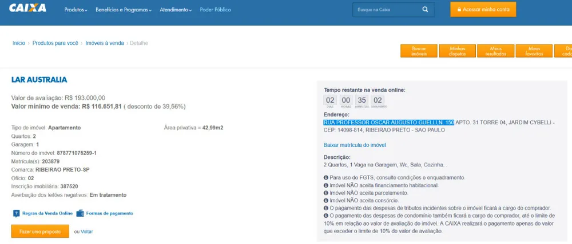Open the Minhas disputas tab
572x244 pixels.
458,51
